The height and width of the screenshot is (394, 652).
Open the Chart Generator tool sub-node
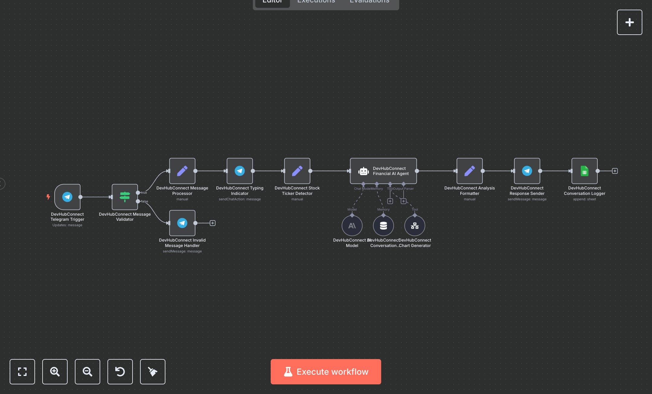(415, 226)
